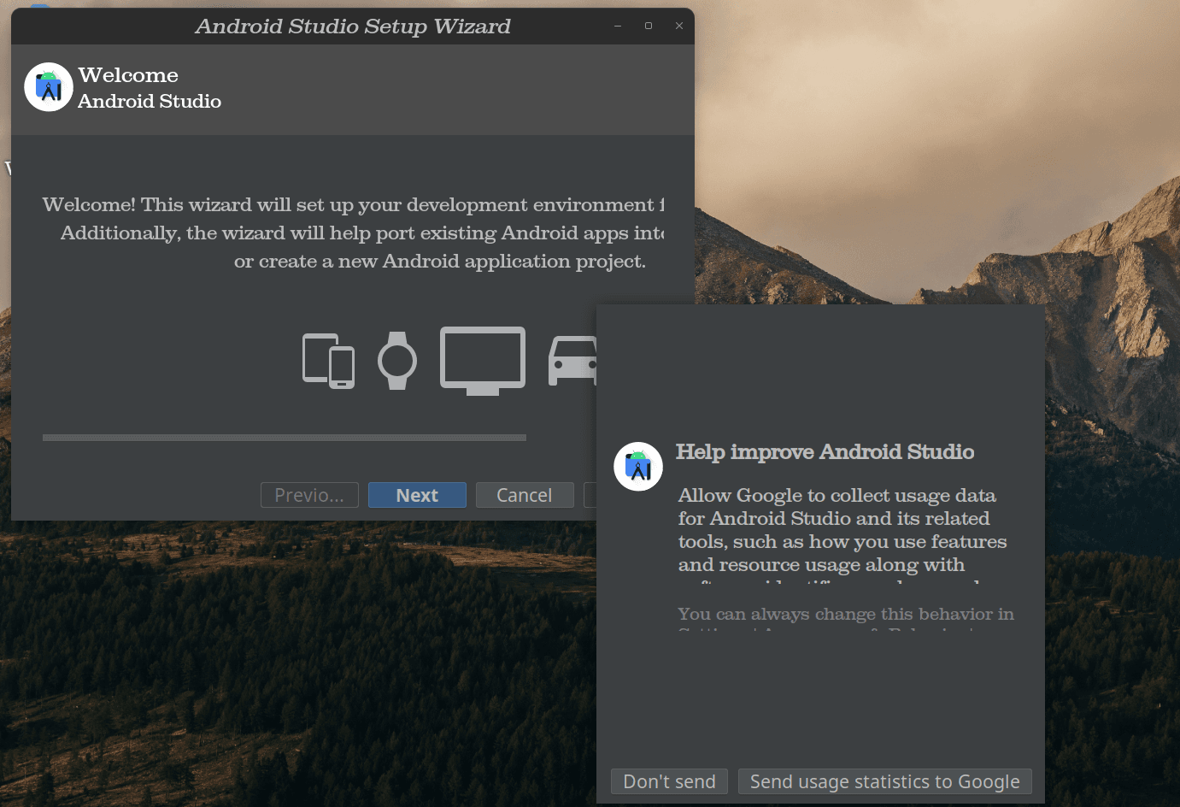Click 'Android Studio' subtitle under Welcome

point(150,101)
